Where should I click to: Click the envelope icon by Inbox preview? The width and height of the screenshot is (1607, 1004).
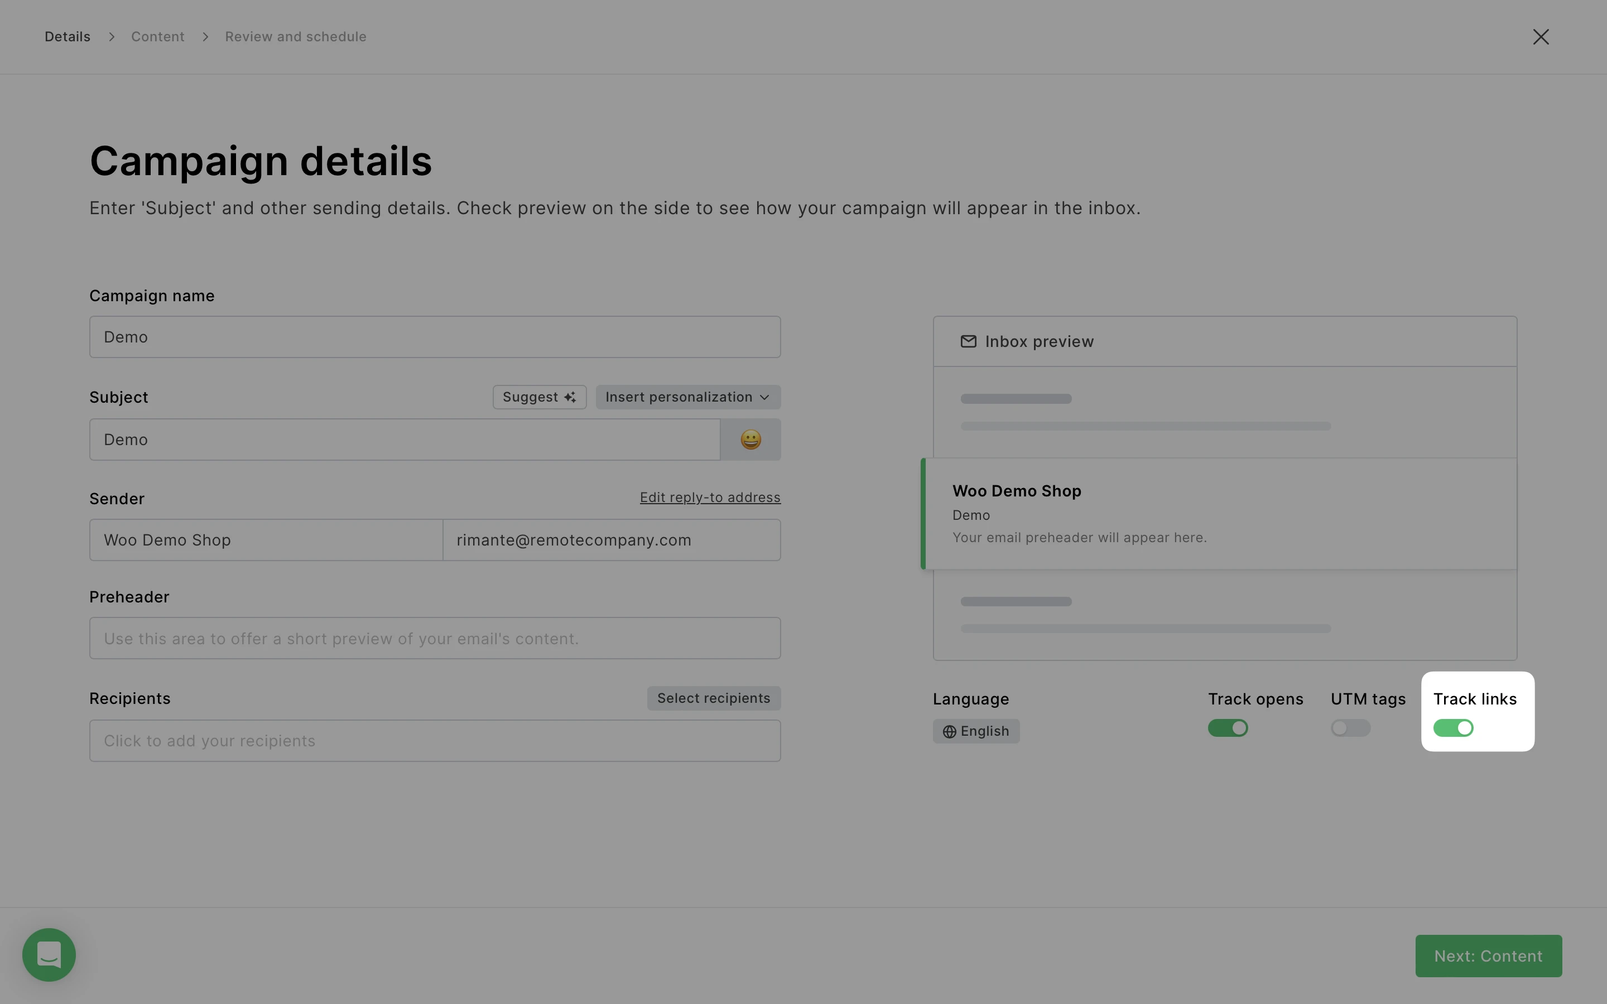point(968,341)
